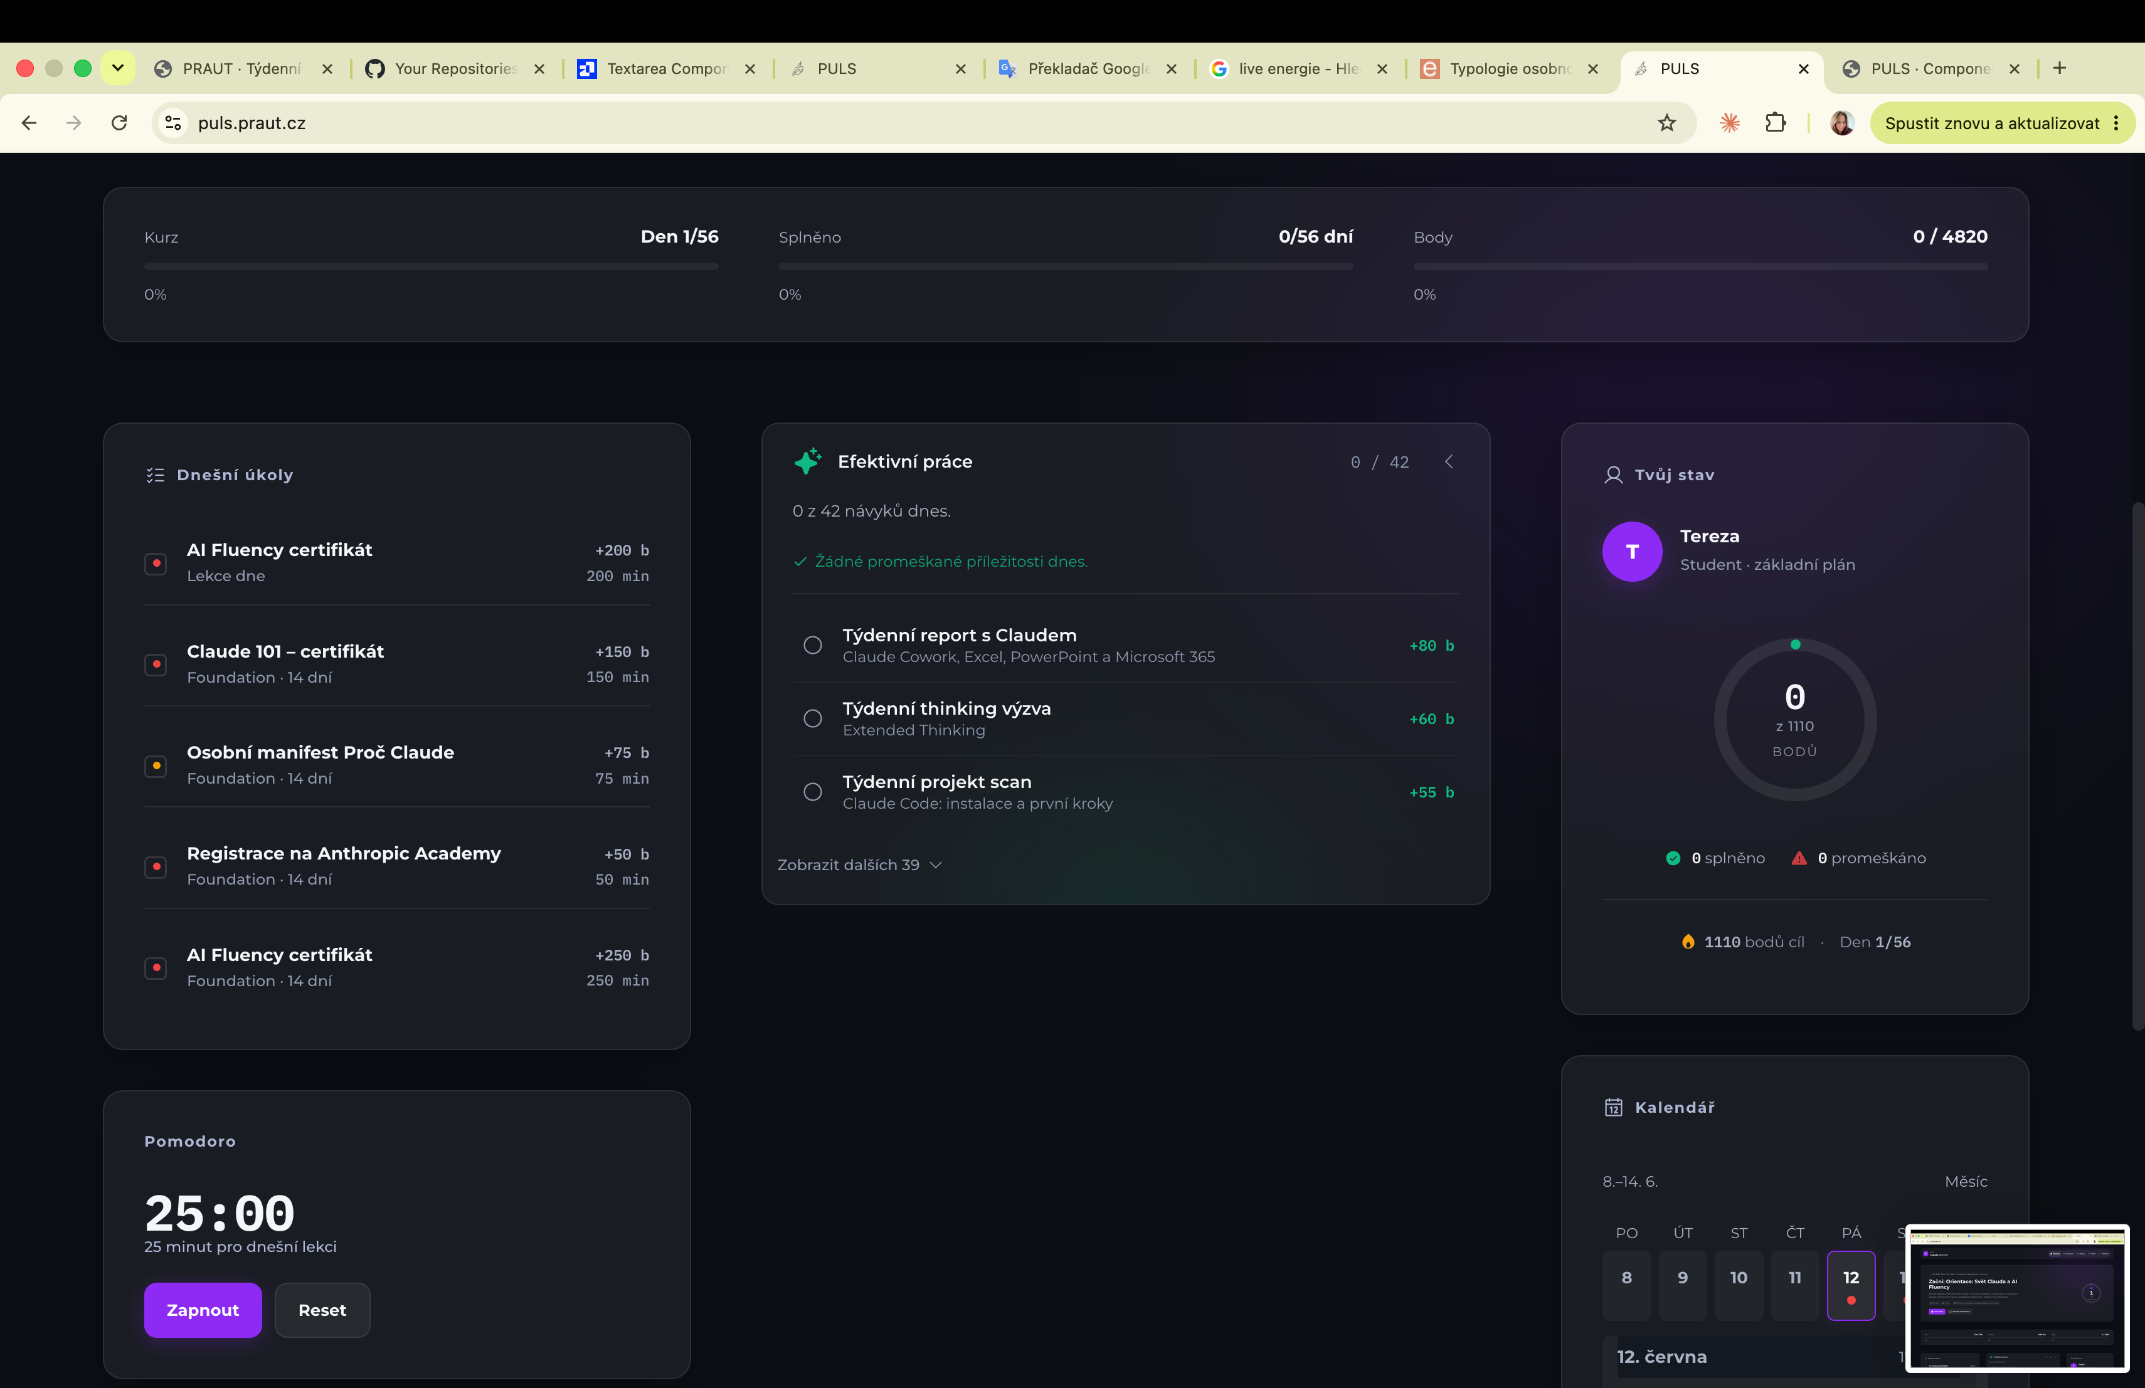
Task: Mark Týdenní thinking výzva as done
Action: click(813, 719)
